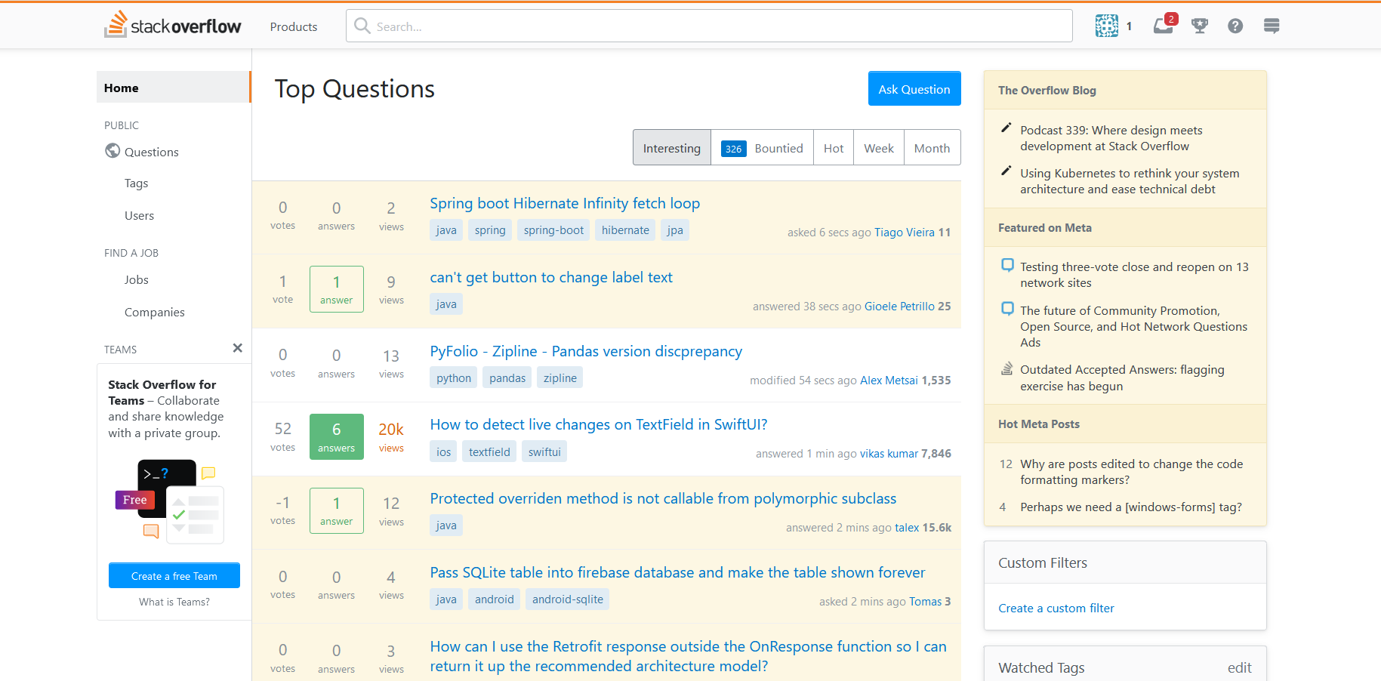The image size is (1381, 681).
Task: Open user vikas kumar profile
Action: tap(889, 454)
